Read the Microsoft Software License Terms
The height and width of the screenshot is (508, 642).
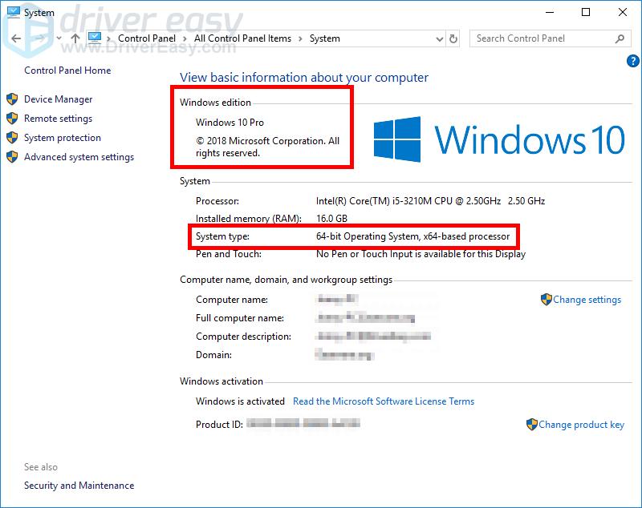[x=384, y=401]
